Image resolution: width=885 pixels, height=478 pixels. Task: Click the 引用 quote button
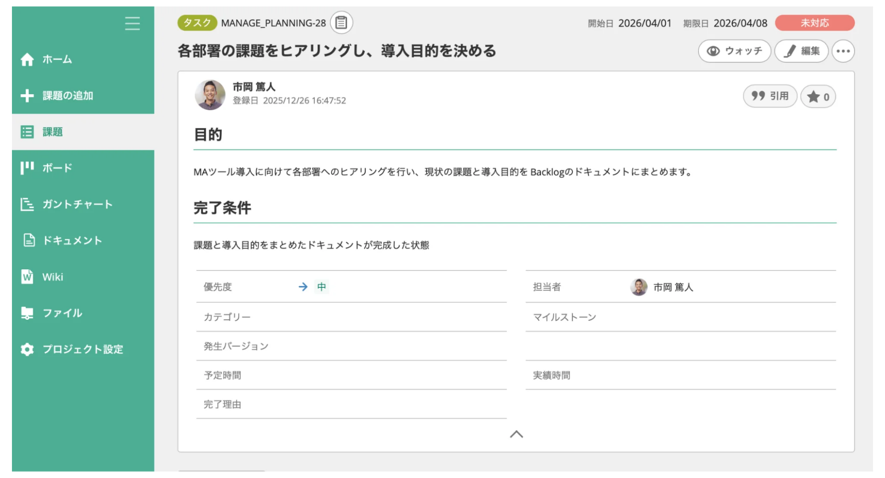tap(770, 96)
